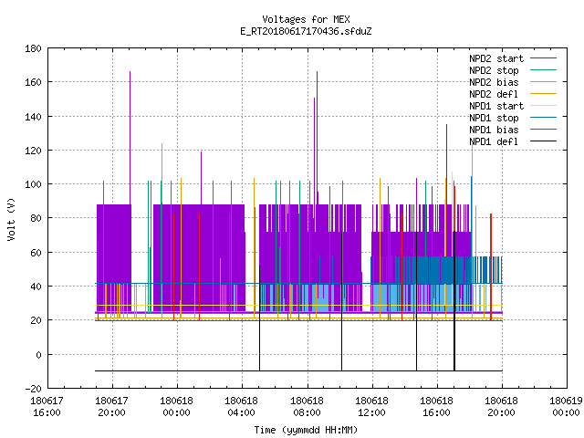
Task: Select the -20 tick label on y-axis
Action: (x=33, y=389)
